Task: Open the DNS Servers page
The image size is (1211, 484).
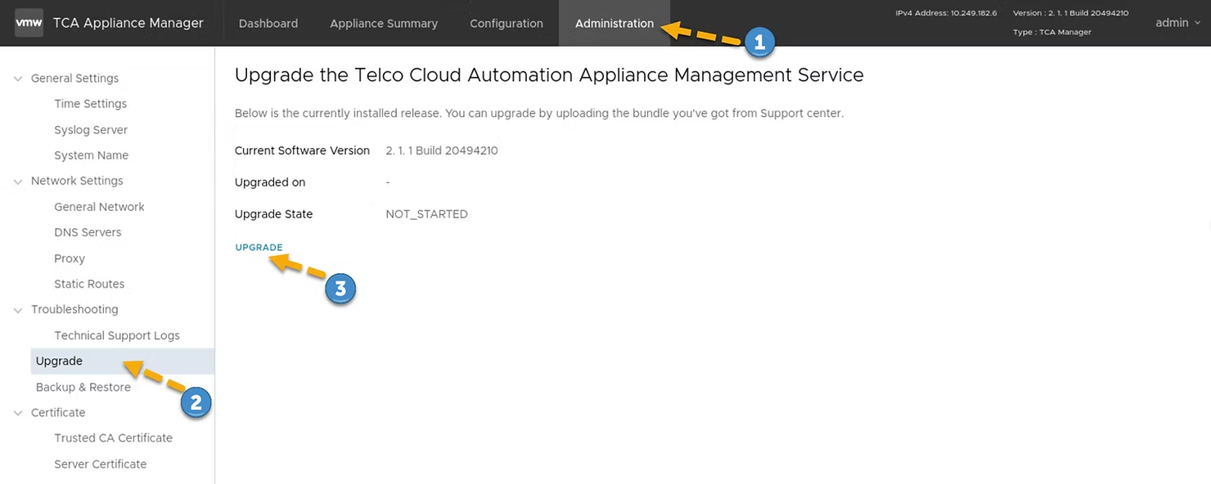Action: pos(88,232)
